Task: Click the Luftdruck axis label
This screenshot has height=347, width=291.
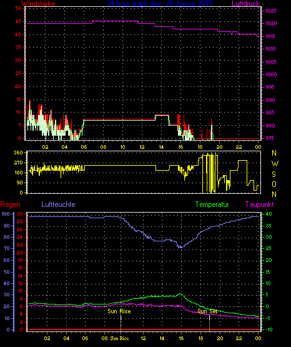Action: pos(245,4)
